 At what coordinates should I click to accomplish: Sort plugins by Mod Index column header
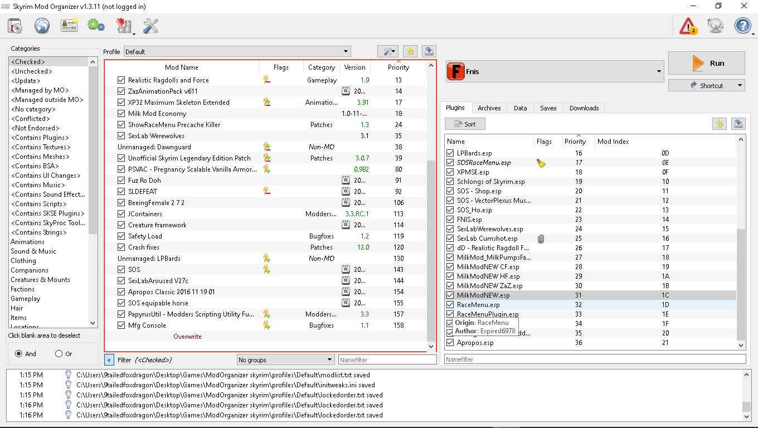613,142
